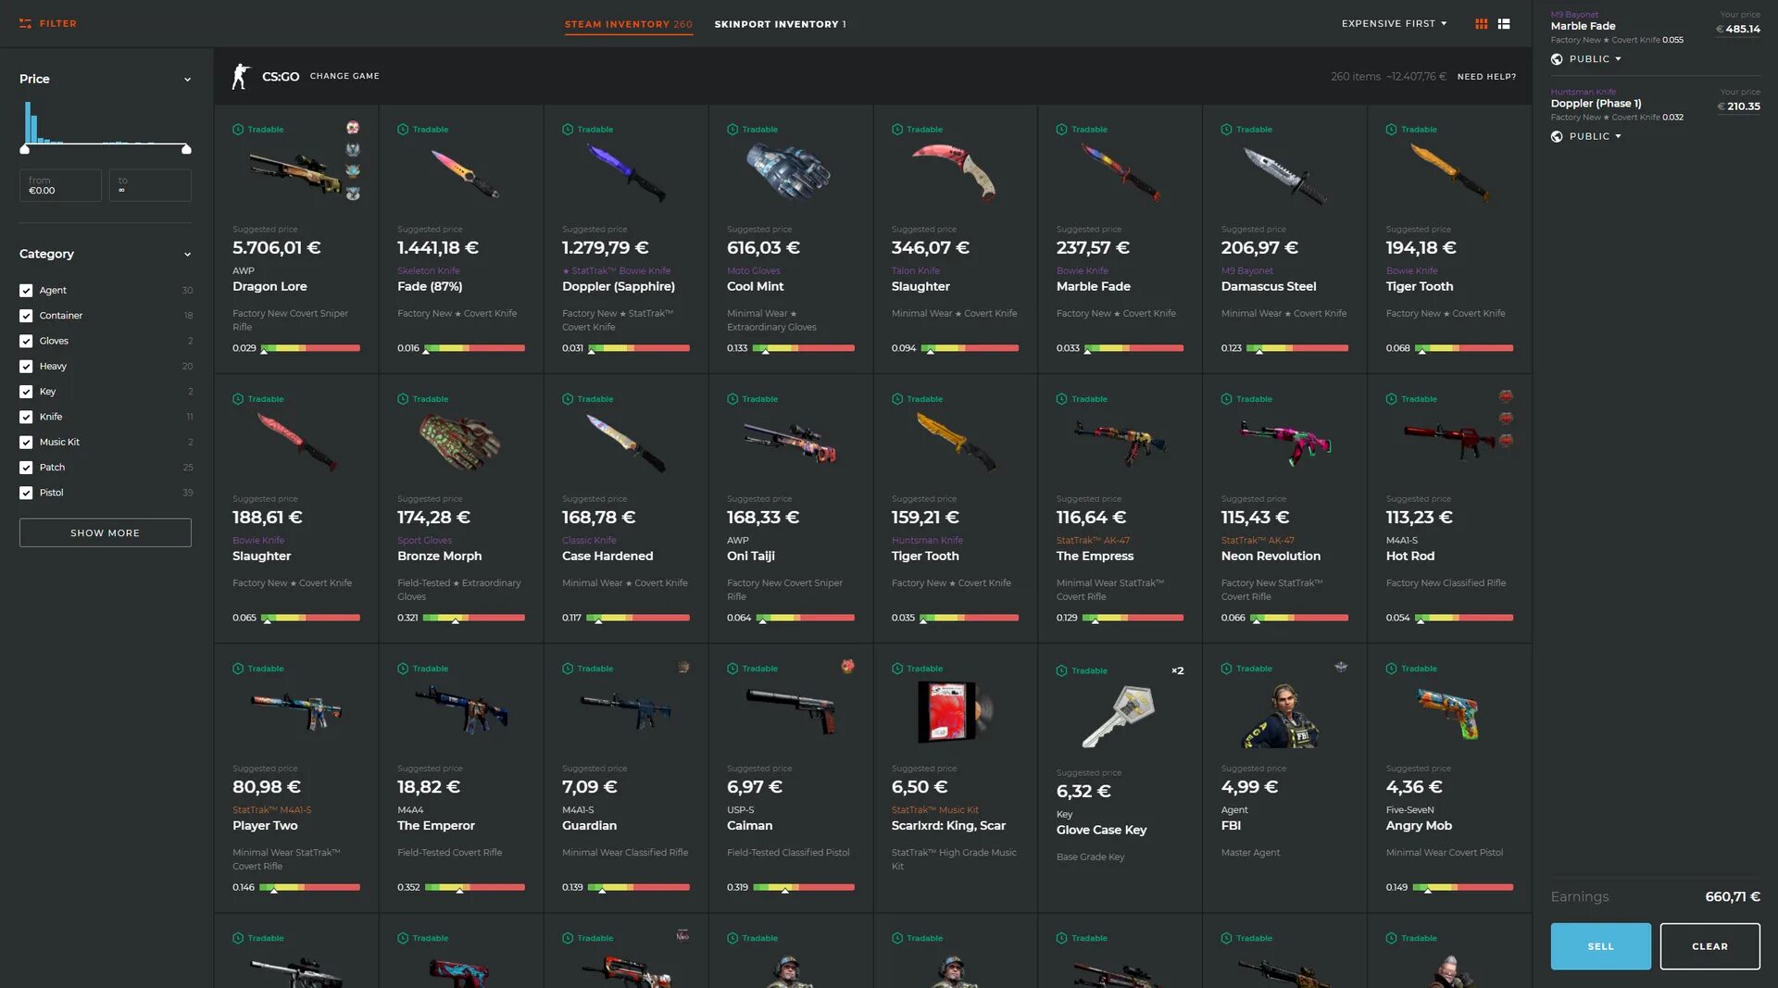Click Show More categories button
Screen dimensions: 1778x988
pos(106,532)
